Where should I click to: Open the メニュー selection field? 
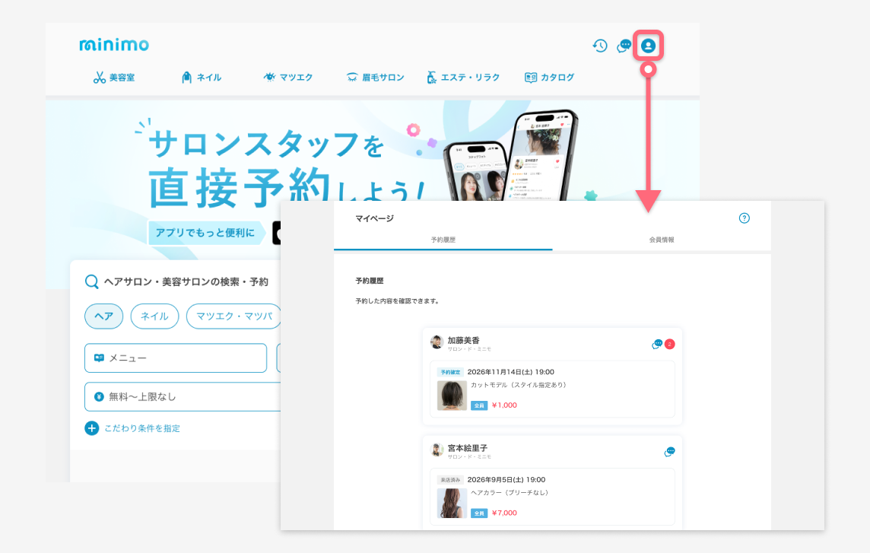point(176,358)
